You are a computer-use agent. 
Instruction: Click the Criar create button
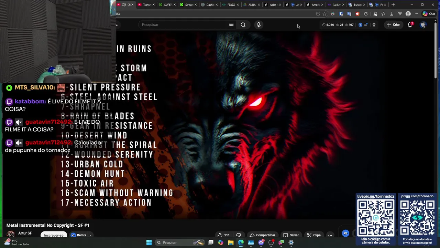(x=393, y=25)
